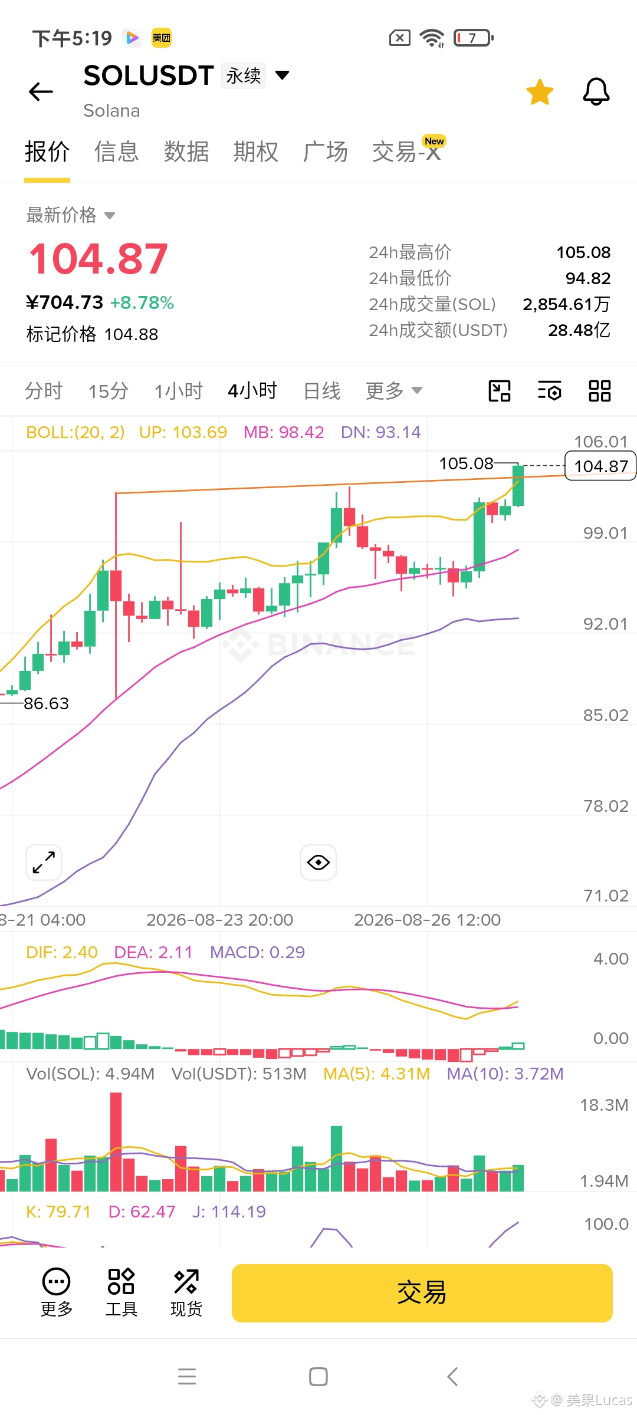The height and width of the screenshot is (1415, 637).
Task: Tap the MACD: 0.29 value
Action: pyautogui.click(x=257, y=952)
